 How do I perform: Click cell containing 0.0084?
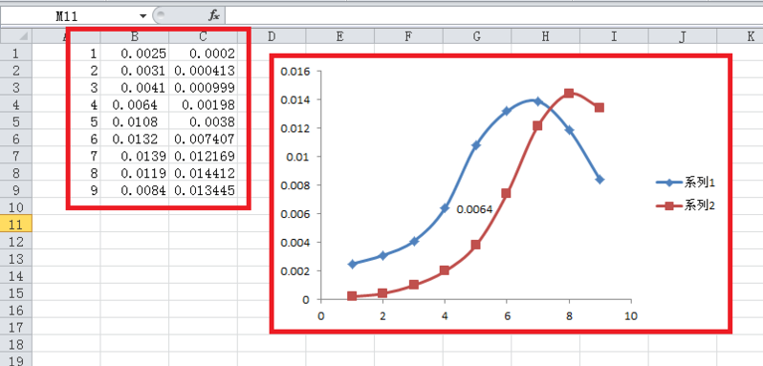[x=135, y=190]
